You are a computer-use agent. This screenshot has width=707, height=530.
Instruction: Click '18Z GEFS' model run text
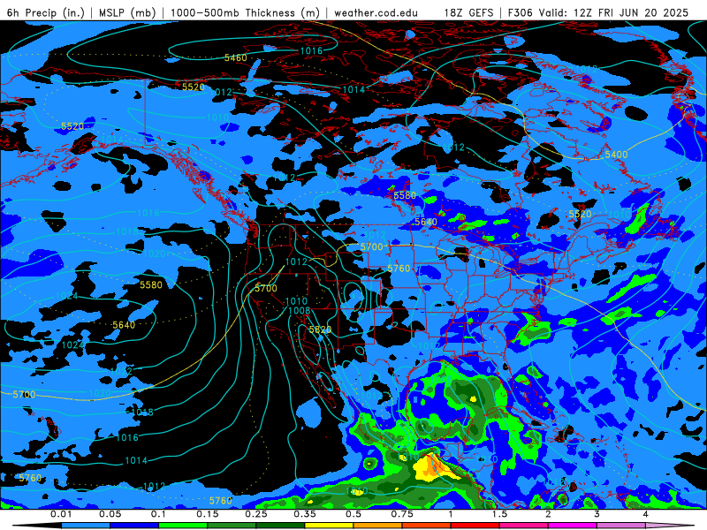468,12
